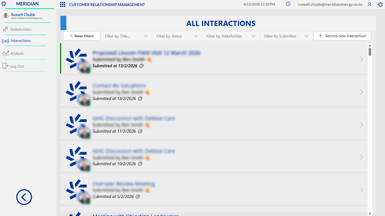Click the interactions list scrollbar thumb
Viewport: 385px width, 216px height.
370,52
